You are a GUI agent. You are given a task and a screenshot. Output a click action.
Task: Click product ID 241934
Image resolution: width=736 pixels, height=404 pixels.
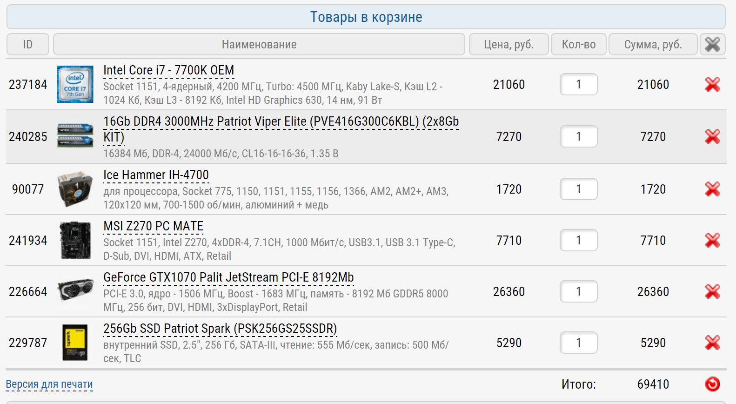coord(28,240)
